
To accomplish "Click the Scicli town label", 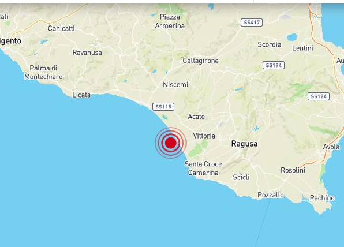I will pyautogui.click(x=241, y=177).
